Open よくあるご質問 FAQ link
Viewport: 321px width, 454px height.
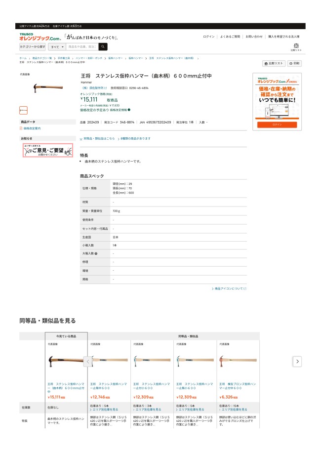[230, 37]
